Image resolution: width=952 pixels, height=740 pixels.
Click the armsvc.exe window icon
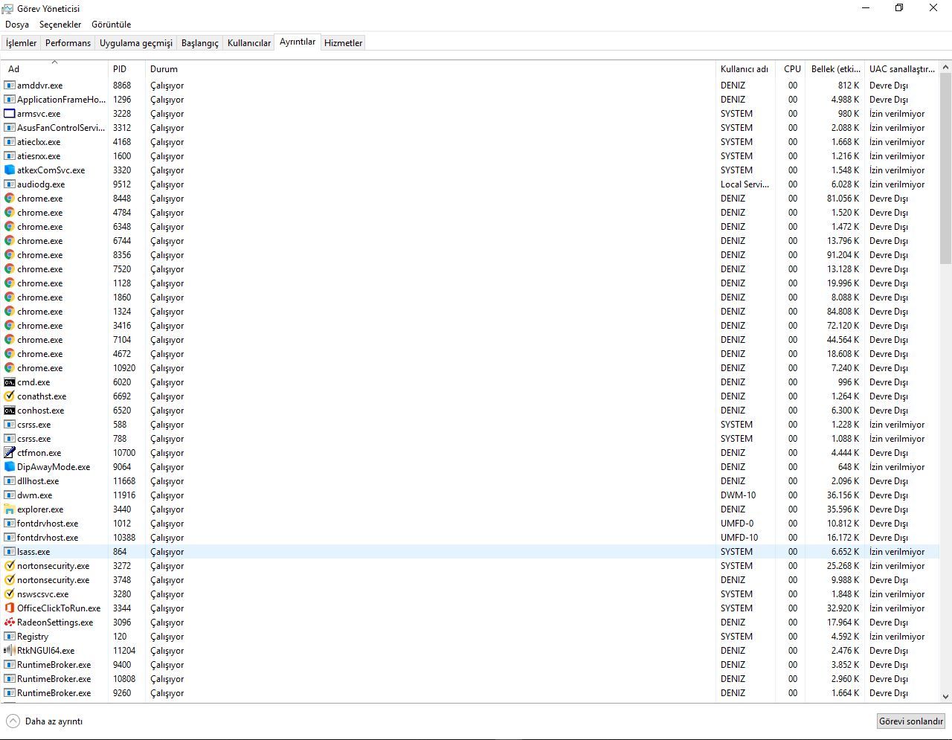pos(10,114)
